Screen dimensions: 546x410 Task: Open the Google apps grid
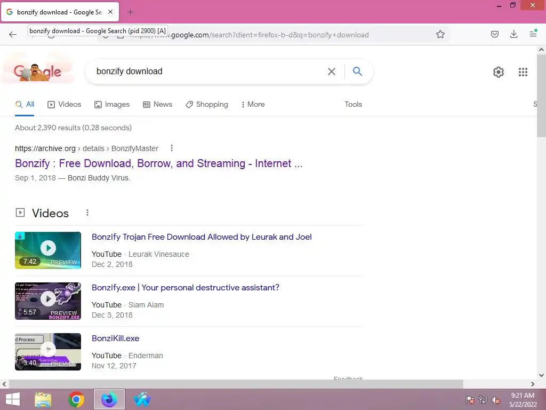point(523,72)
